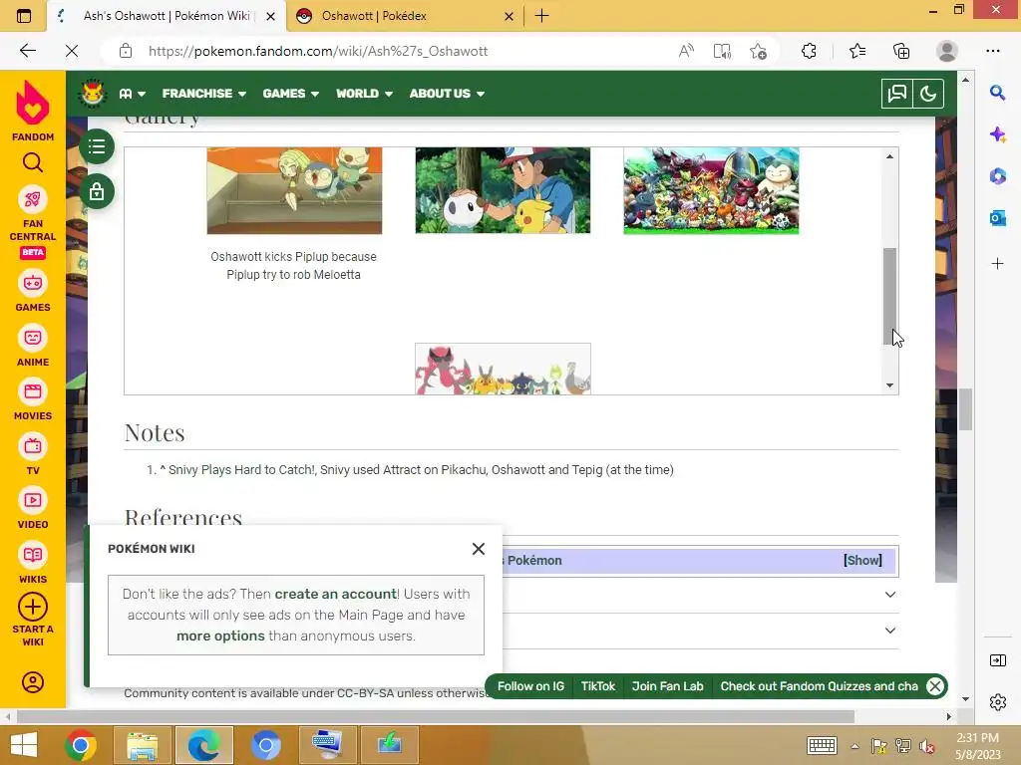
Task: Open Immersive reader icon in address bar
Action: [722, 51]
